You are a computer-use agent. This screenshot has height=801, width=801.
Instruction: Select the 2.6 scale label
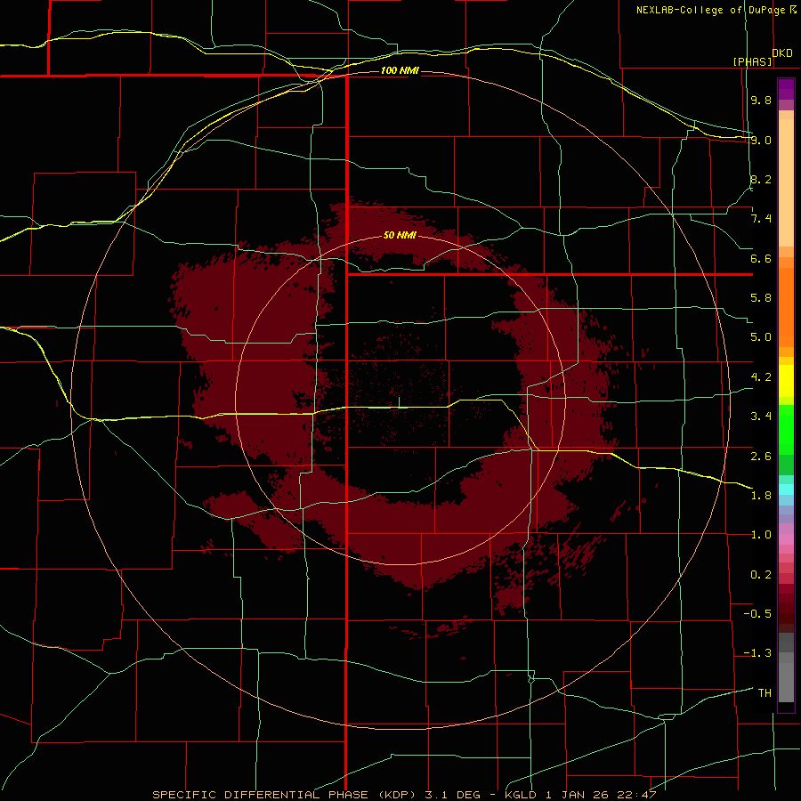pos(761,457)
